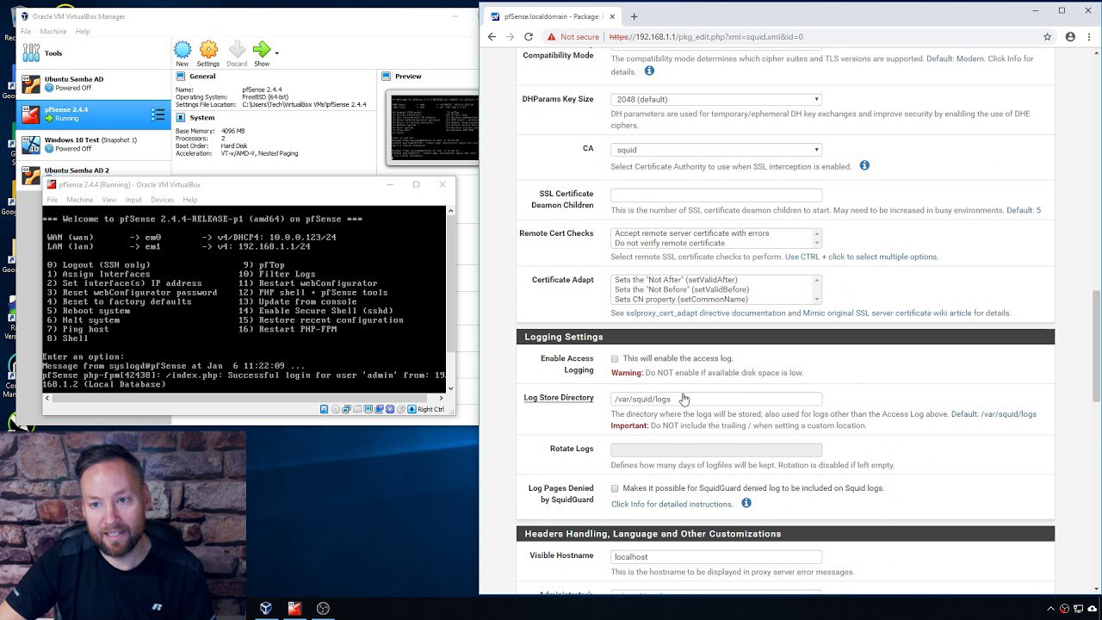
Task: Open Compatibility Mode info icon
Action: 649,71
